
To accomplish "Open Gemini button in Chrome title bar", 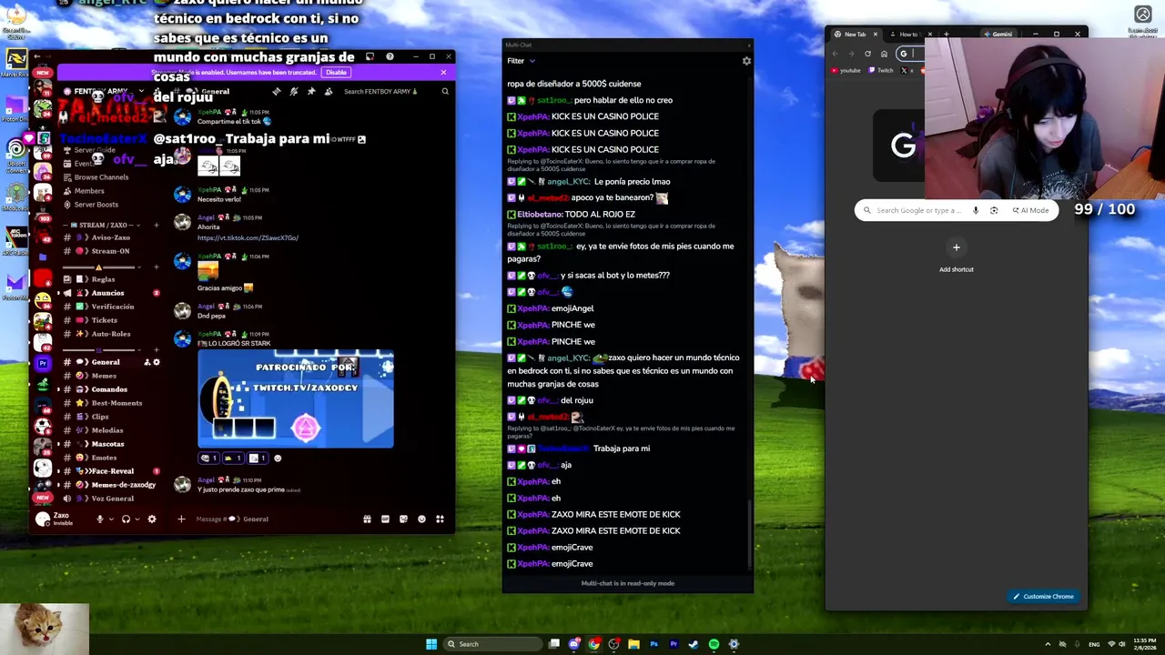I will point(998,35).
